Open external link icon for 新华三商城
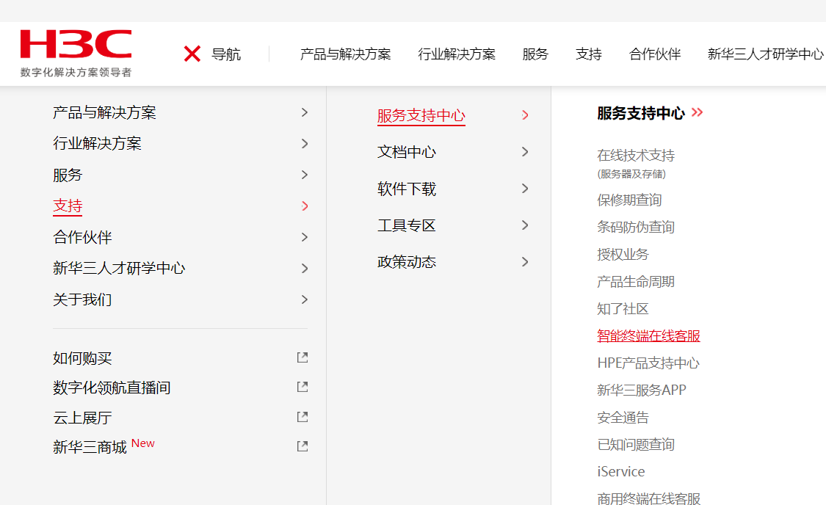Screen dimensions: 826x505 (302, 446)
